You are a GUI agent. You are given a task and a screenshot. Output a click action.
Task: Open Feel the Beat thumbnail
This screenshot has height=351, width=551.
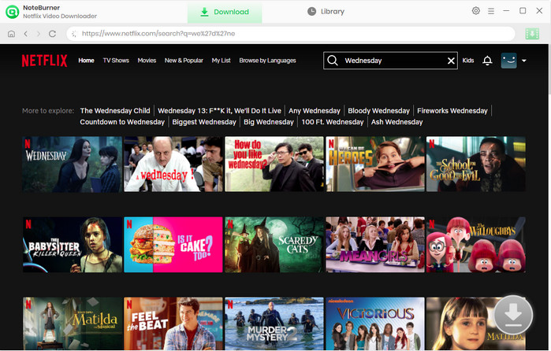(x=173, y=323)
